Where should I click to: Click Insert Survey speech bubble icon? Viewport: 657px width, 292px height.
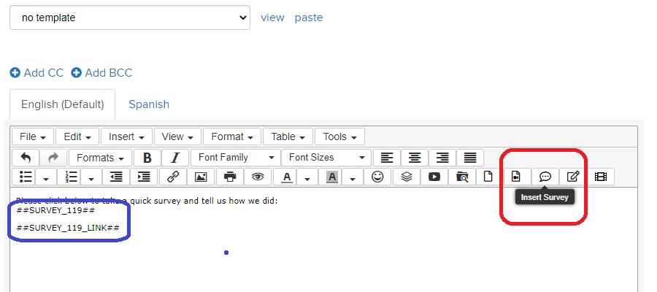click(x=545, y=177)
